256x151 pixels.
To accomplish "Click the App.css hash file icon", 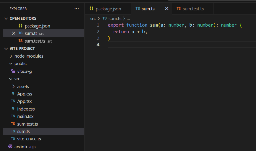I will pos(13,94).
